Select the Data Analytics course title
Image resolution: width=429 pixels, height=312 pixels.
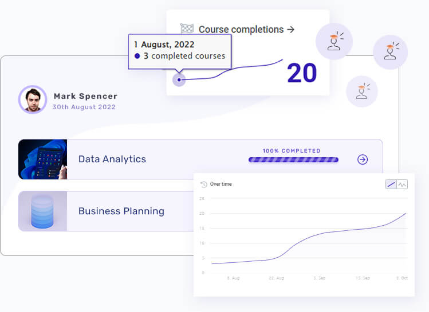112,159
